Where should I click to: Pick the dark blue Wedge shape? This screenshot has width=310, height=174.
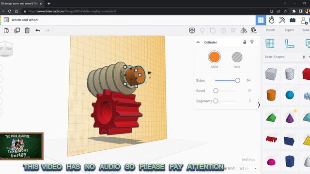pos(289,141)
